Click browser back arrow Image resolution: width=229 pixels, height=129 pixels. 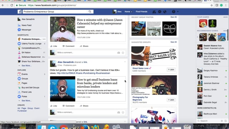[x=3, y=5]
